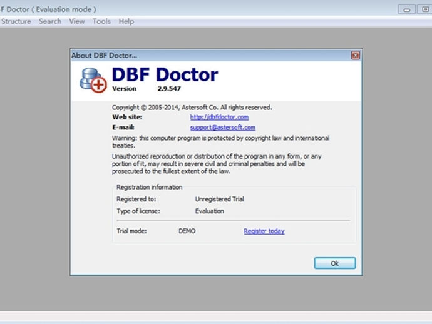Click the Ok button in About dialog
432x324 pixels.
coord(335,263)
